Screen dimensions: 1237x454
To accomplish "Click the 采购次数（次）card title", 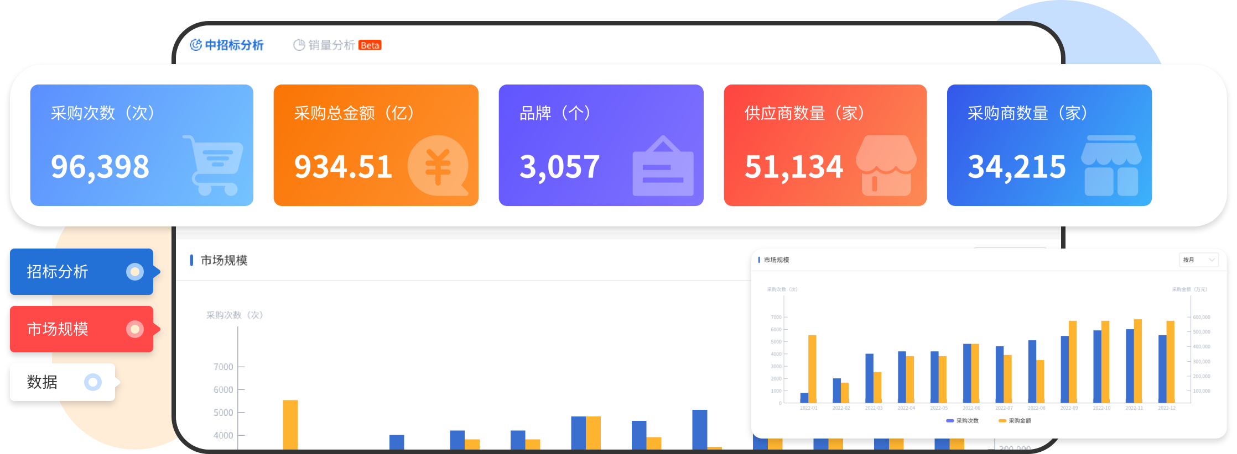I will pos(103,113).
